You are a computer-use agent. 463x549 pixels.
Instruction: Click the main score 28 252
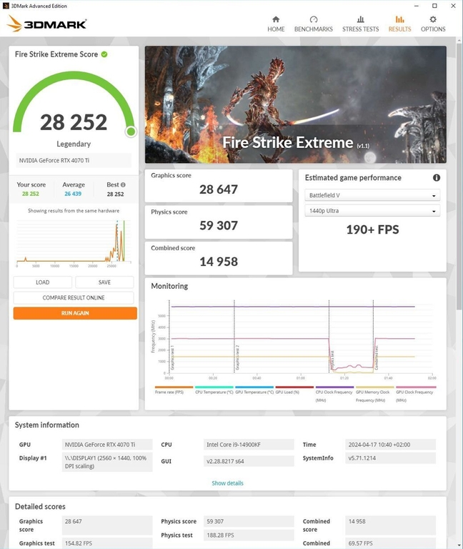coord(74,122)
